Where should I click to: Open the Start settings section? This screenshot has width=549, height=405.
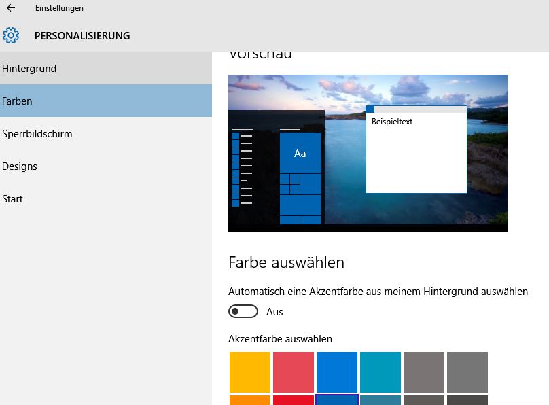(106, 198)
